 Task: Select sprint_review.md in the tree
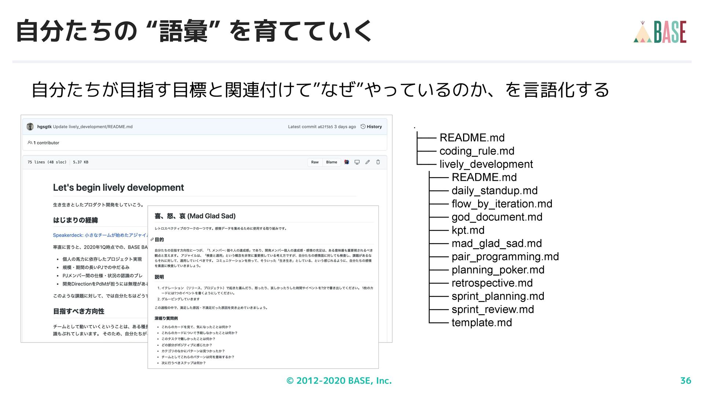493,309
